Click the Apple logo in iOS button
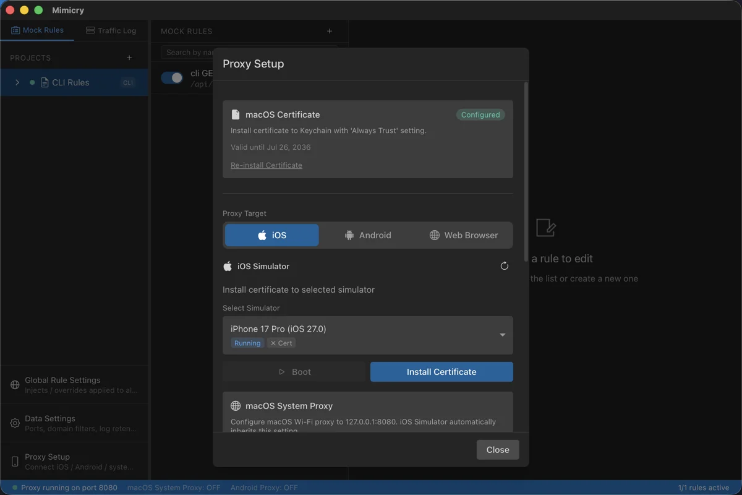 click(x=262, y=235)
